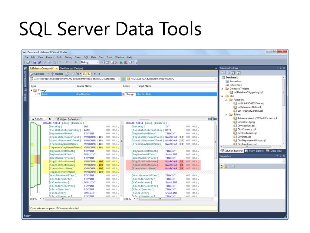Close the SqlSchemaCompare3 tab
Screen dimensions: 310x233
pos(57,68)
